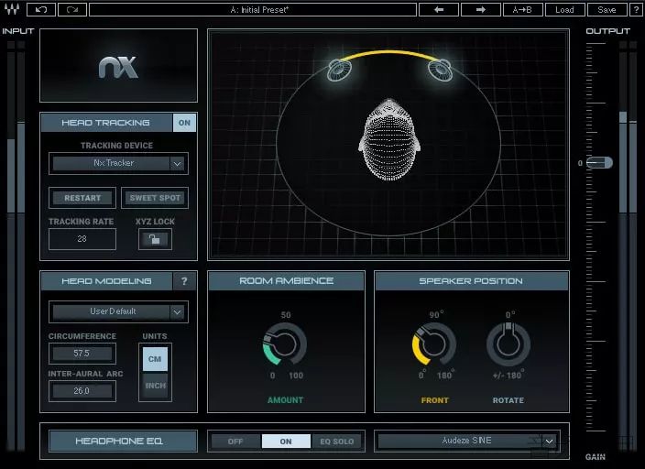Click the User Default profile field
The height and width of the screenshot is (469, 645).
pos(111,311)
